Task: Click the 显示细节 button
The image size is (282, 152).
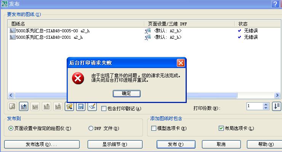Action: pyautogui.click(x=115, y=144)
